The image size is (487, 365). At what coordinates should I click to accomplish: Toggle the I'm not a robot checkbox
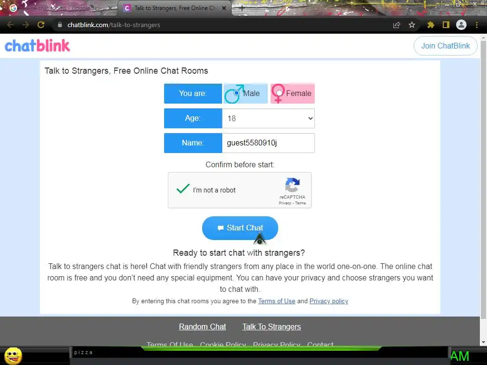pos(183,188)
